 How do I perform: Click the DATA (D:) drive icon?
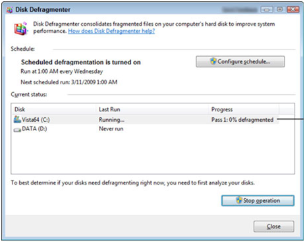pyautogui.click(x=17, y=130)
